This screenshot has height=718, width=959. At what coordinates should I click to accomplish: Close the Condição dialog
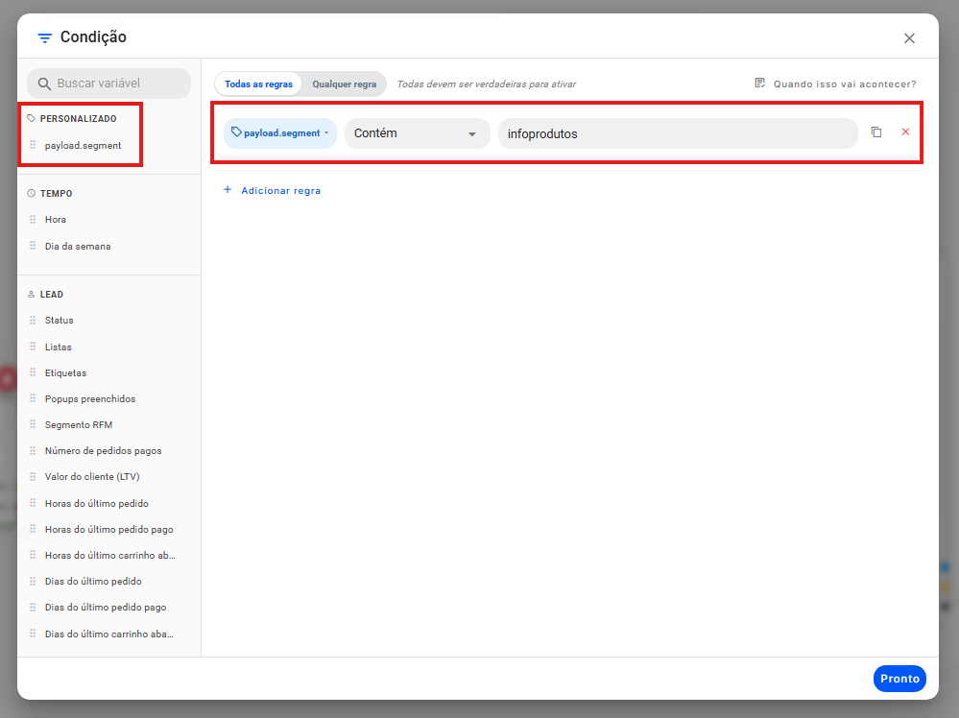[x=909, y=38]
